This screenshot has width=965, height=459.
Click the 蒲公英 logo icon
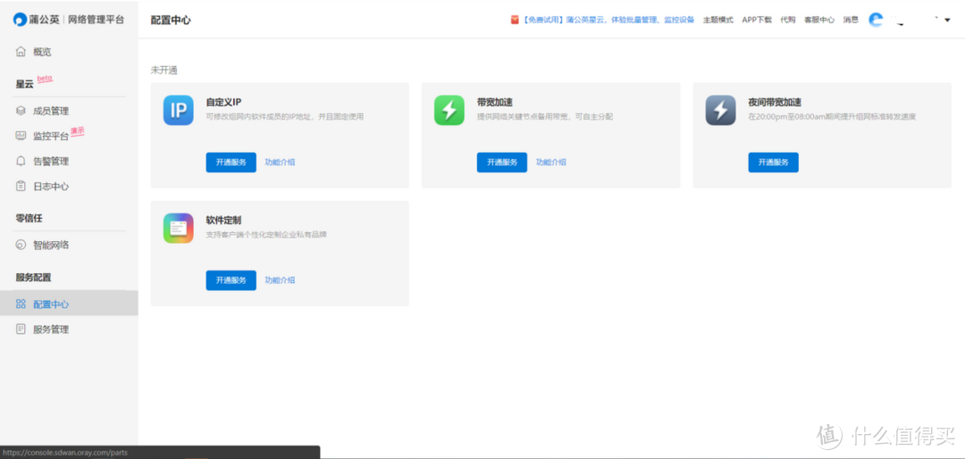20,20
